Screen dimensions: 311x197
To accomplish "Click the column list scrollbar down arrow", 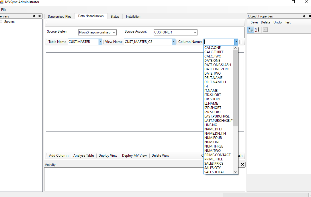I will pyautogui.click(x=235, y=172).
